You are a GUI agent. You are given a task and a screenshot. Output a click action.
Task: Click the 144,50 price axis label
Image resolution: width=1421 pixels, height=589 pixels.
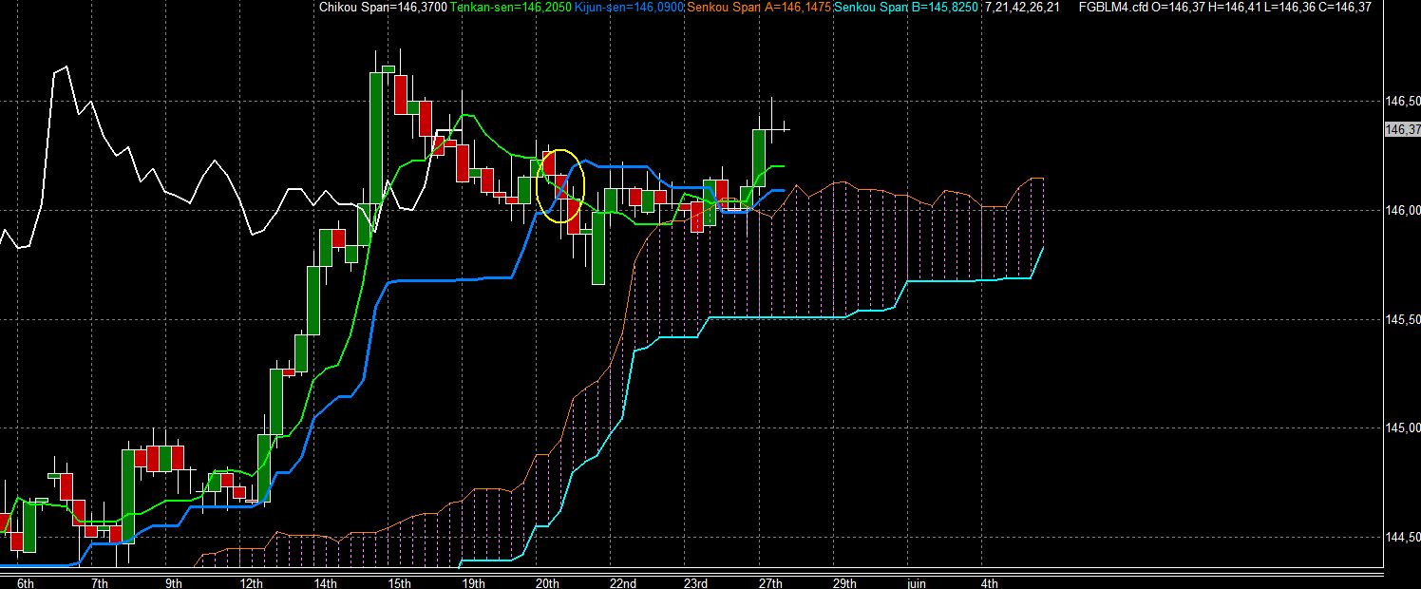click(1403, 538)
